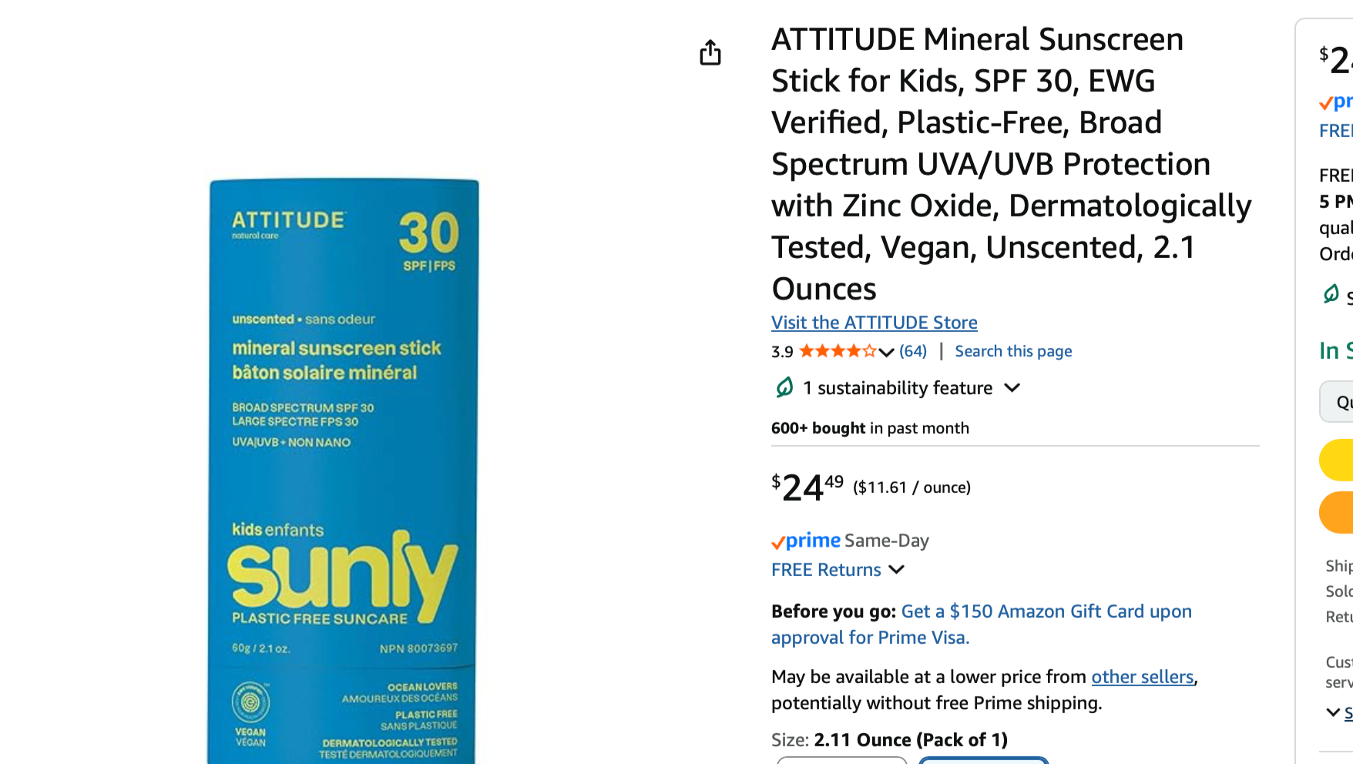
Task: Click the leaf icon beside '1 sustainability feature'
Action: [784, 387]
